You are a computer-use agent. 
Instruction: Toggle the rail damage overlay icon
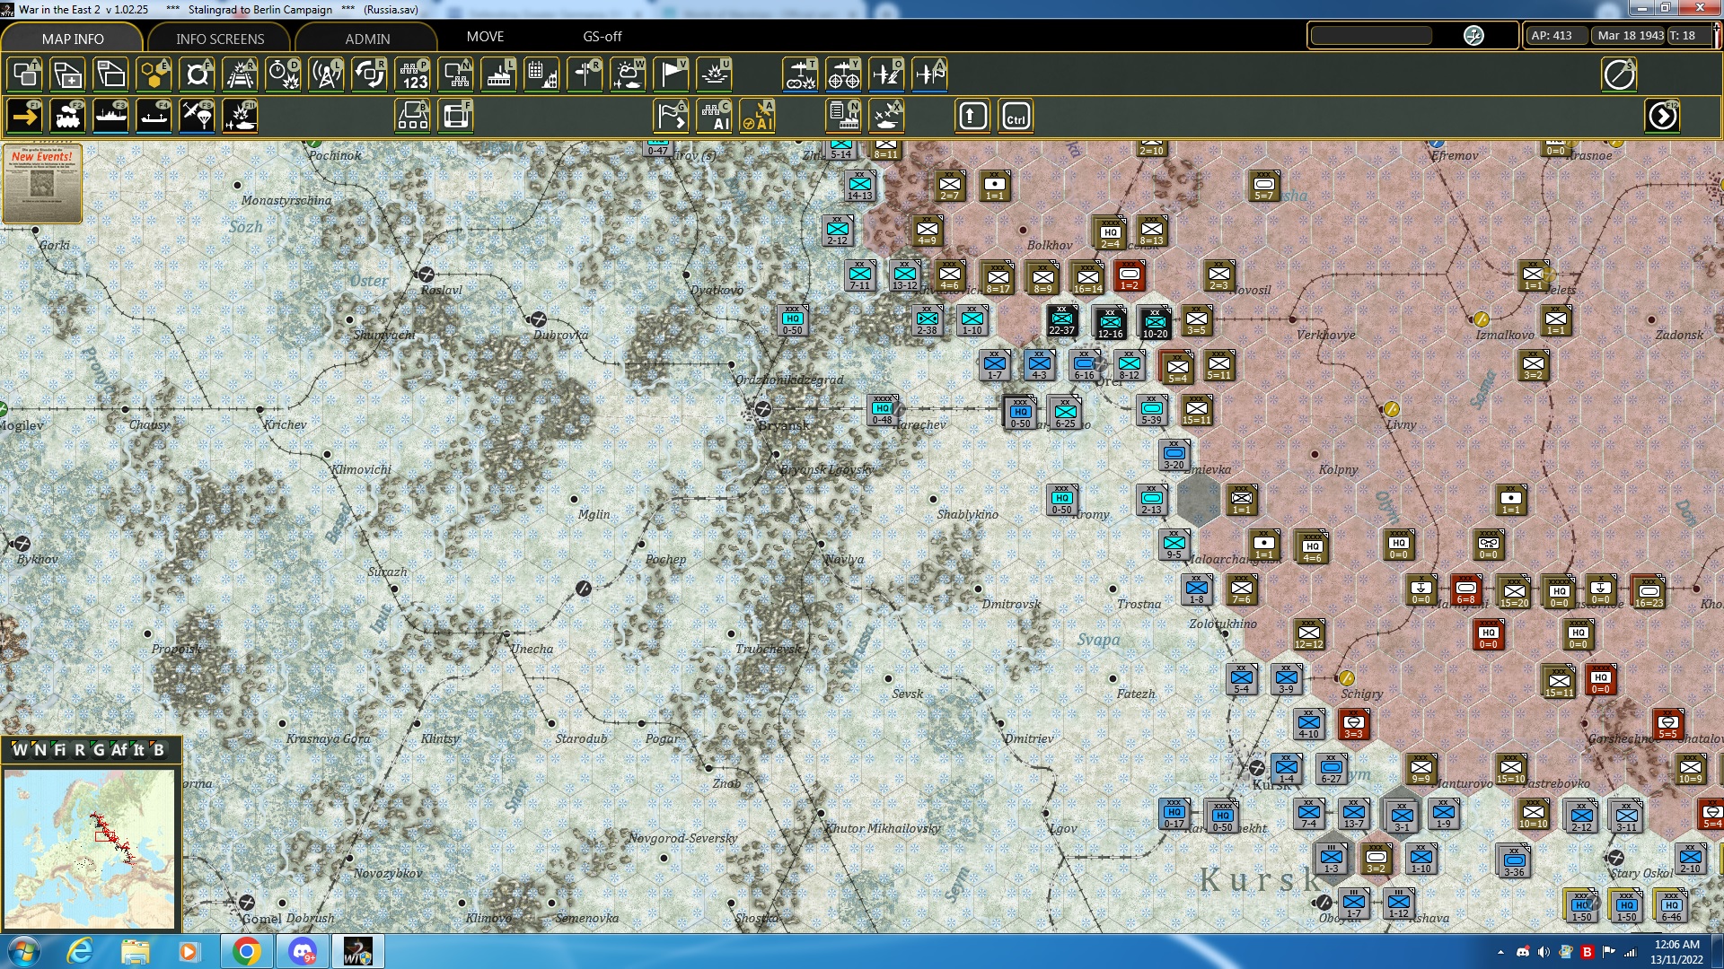(x=240, y=74)
